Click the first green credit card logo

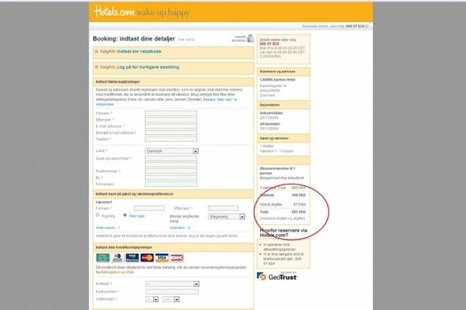tap(103, 257)
